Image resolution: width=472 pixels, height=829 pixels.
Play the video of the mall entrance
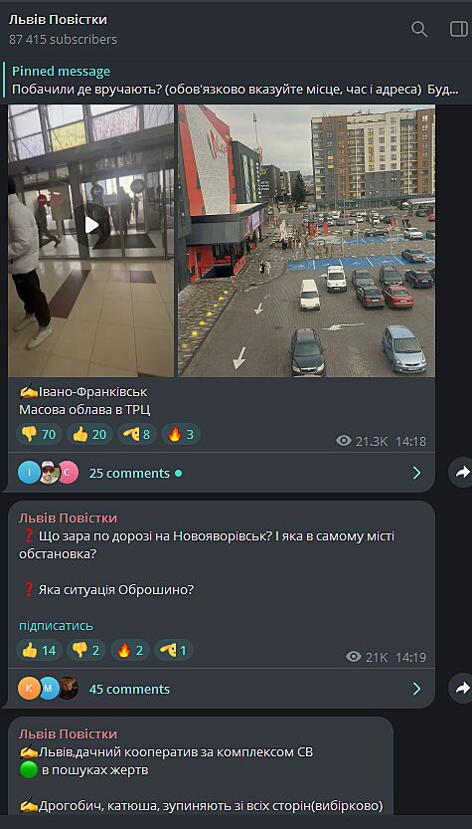coord(91,225)
